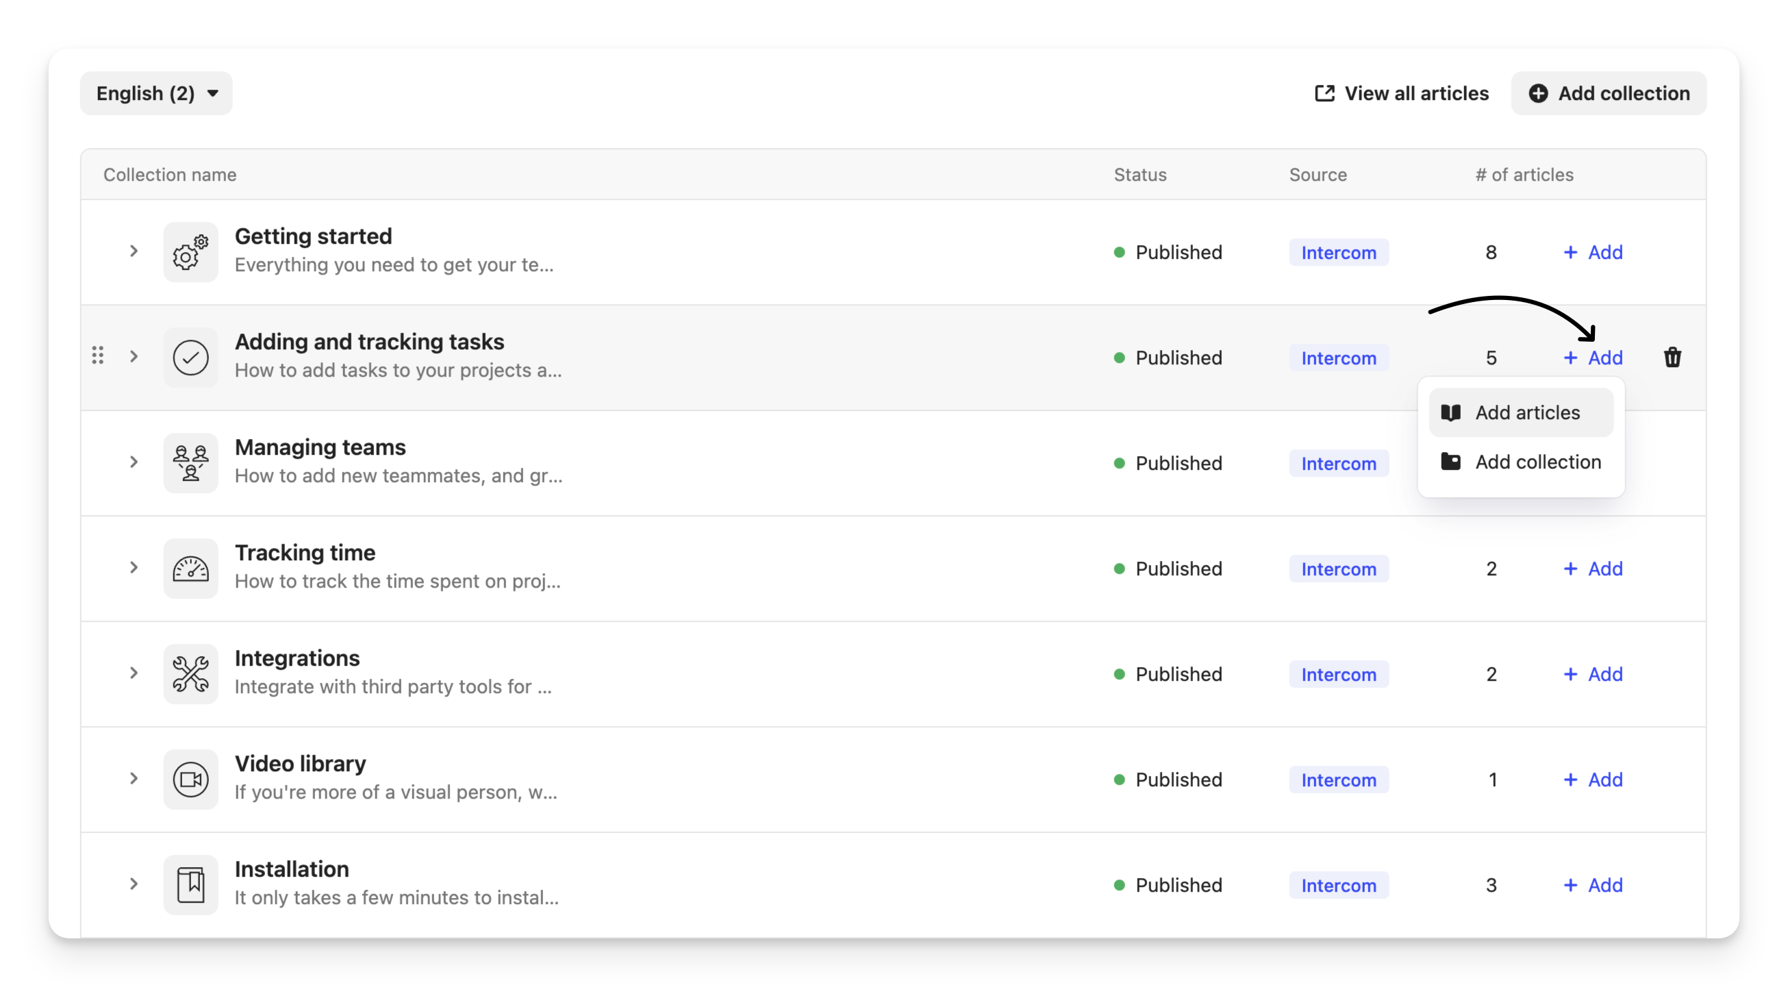
Task: Click the drag handle beside Adding and tracking tasks
Action: 98,355
